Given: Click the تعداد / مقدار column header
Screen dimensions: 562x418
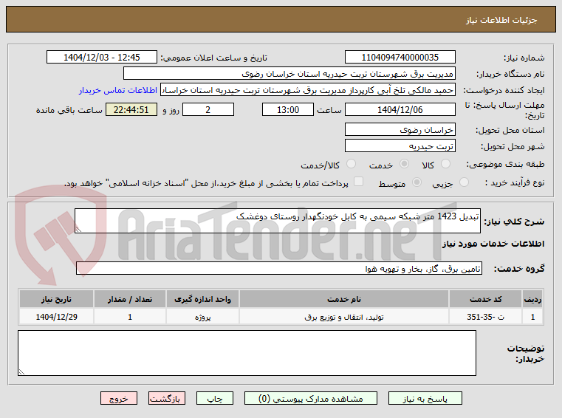Looking at the screenshot, I should click(x=130, y=299).
